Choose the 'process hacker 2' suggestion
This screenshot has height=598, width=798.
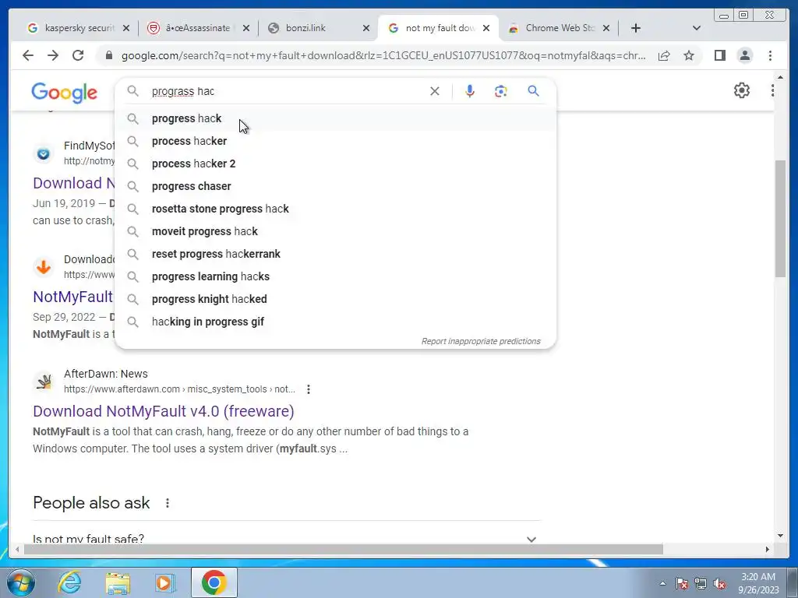[335, 164]
